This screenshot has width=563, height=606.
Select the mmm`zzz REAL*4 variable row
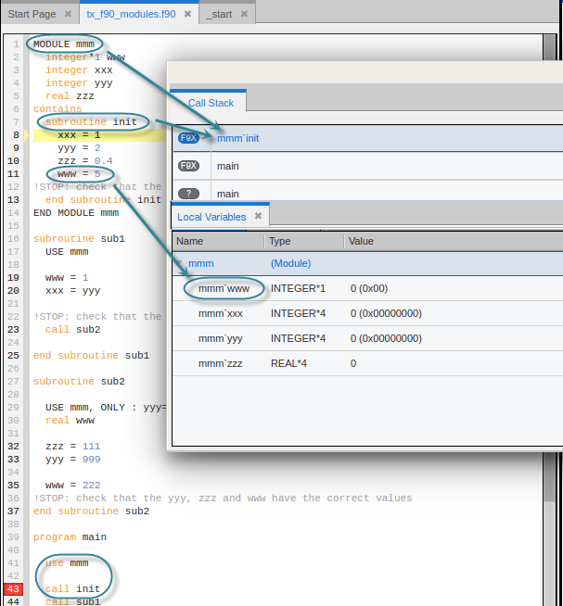click(x=221, y=363)
